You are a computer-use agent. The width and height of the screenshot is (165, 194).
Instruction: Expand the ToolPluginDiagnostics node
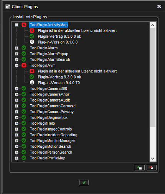[x=16, y=117]
